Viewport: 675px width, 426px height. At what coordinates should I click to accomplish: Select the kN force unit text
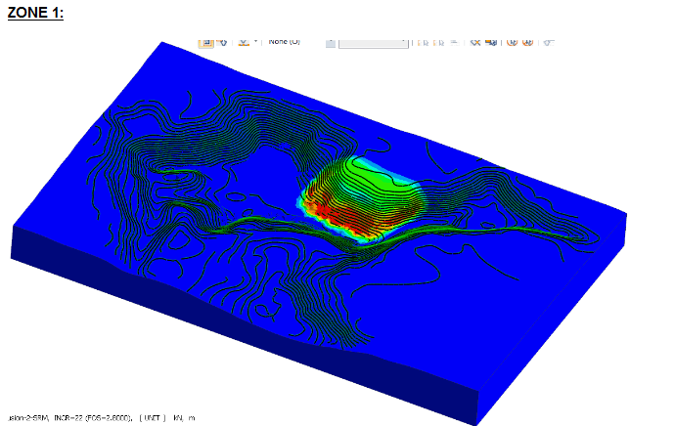click(x=178, y=418)
